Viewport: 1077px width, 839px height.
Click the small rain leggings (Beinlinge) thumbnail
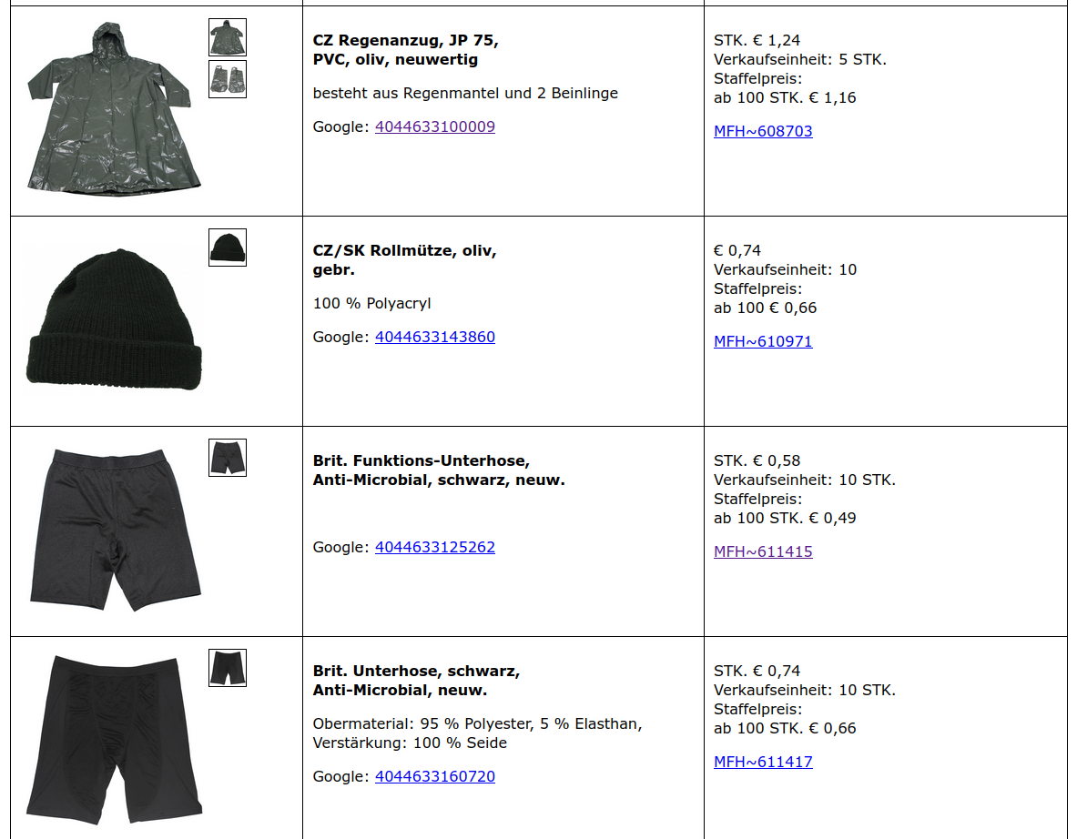pos(227,79)
